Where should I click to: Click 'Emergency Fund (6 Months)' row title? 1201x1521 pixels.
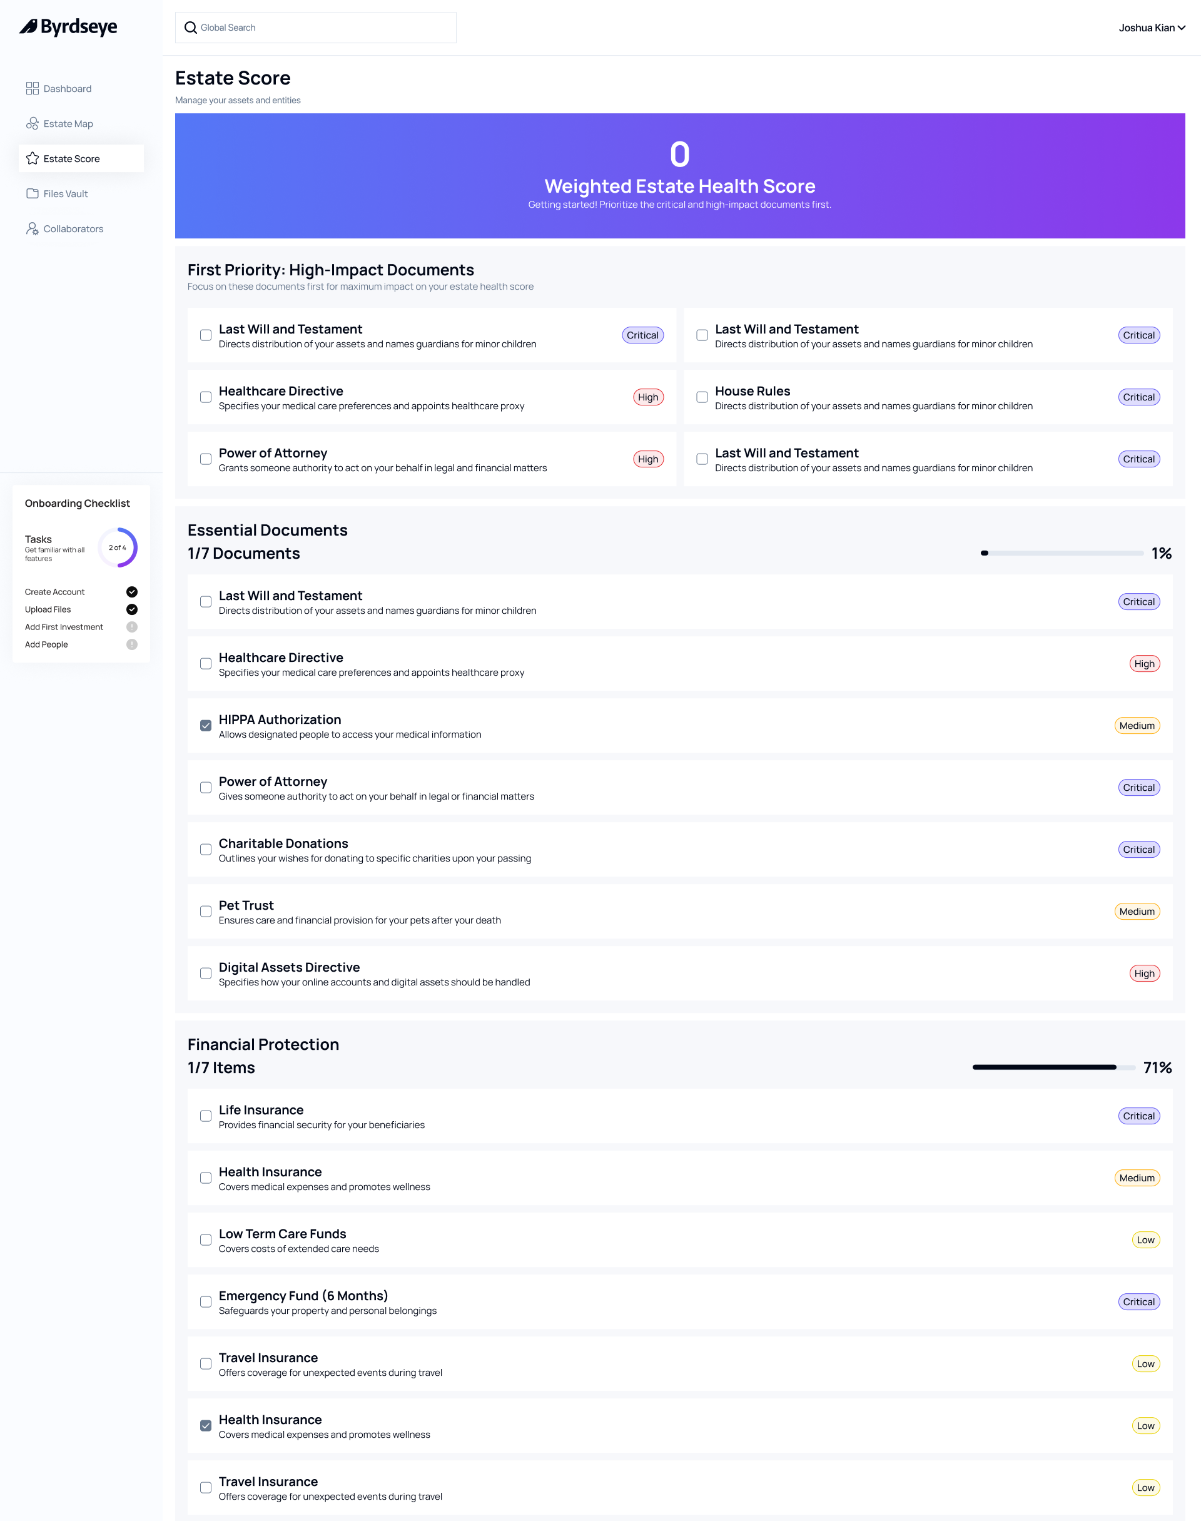tap(303, 1295)
